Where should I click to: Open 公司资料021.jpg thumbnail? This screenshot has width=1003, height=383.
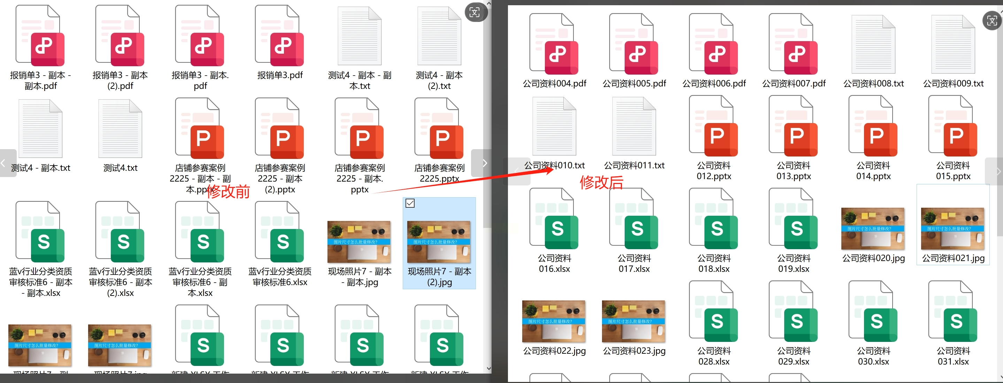coord(952,229)
